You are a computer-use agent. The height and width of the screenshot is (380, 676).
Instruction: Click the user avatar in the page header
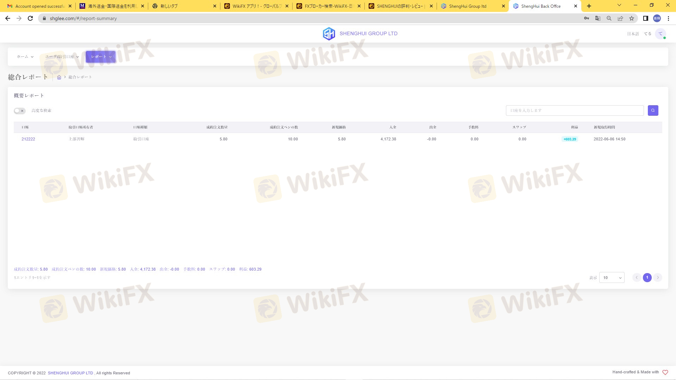[661, 34]
